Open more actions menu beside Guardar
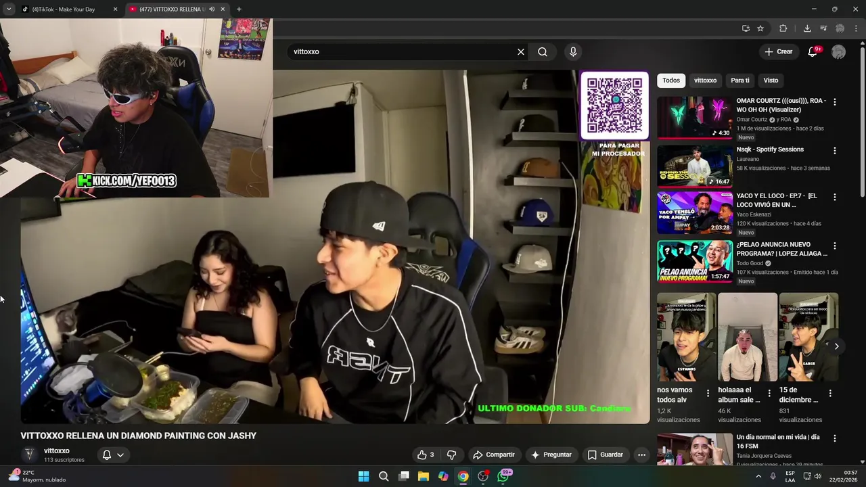 pos(641,455)
